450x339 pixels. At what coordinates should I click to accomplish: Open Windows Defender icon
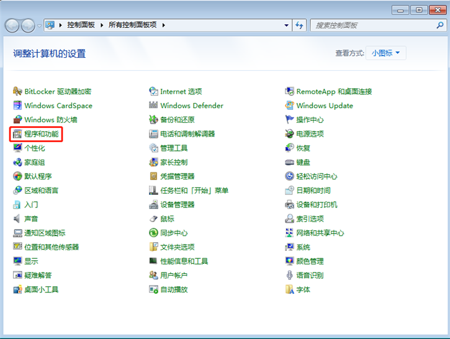(154, 106)
